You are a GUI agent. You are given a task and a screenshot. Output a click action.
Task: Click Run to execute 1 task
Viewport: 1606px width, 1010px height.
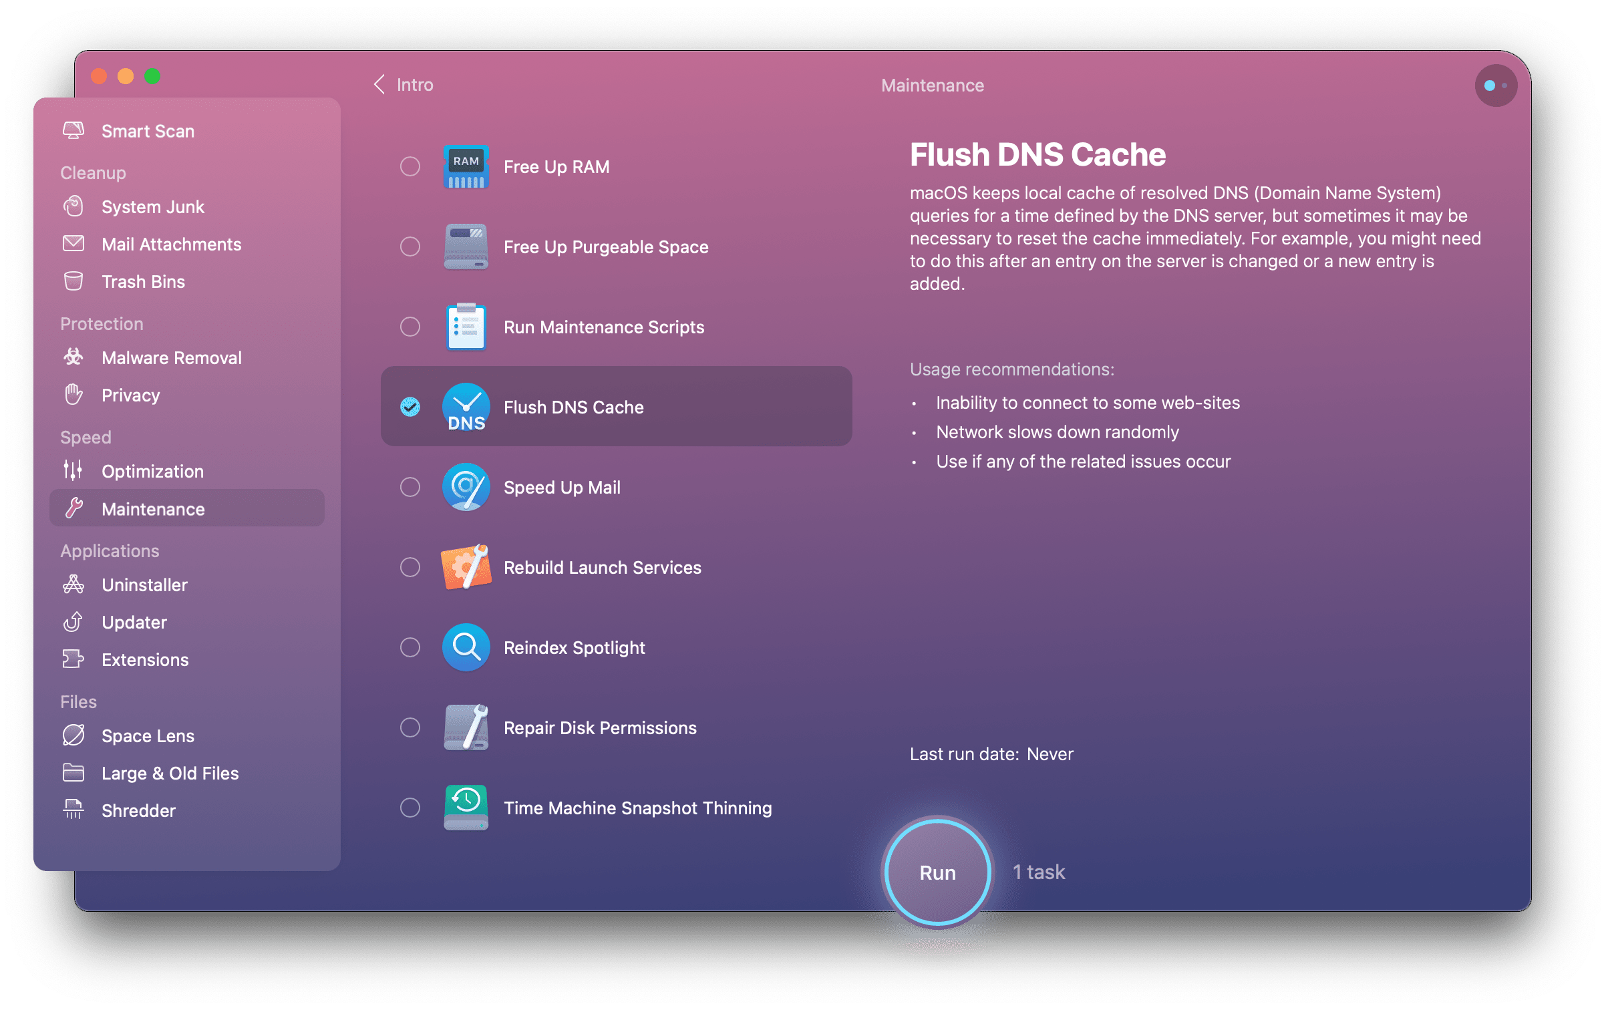[x=936, y=872]
